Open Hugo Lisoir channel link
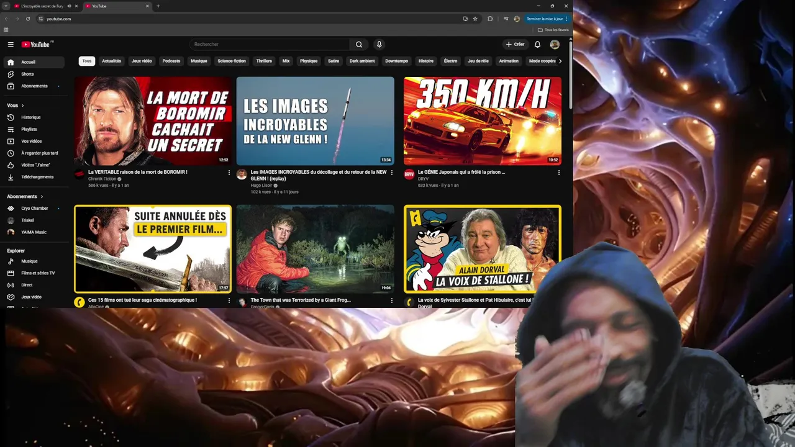This screenshot has width=795, height=447. pos(262,185)
